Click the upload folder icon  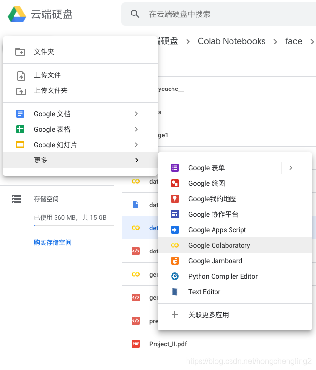21,91
